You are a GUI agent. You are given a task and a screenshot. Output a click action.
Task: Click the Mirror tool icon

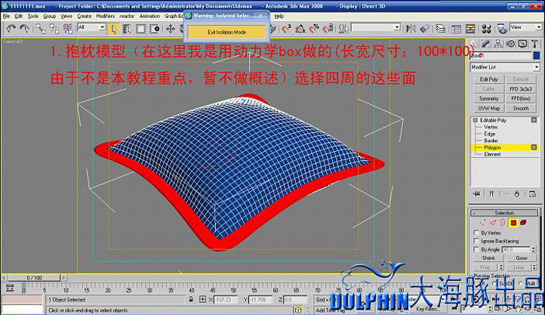(411, 29)
